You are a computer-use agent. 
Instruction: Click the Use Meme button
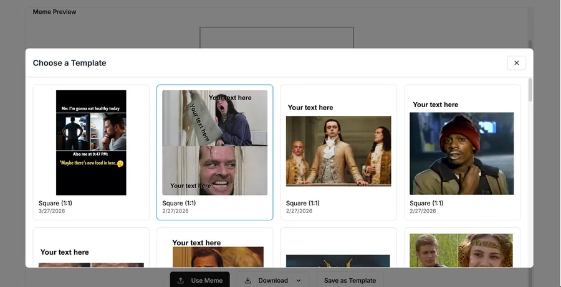(x=199, y=281)
